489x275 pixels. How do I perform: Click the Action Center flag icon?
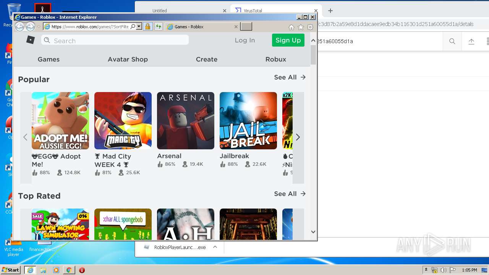pos(452,270)
